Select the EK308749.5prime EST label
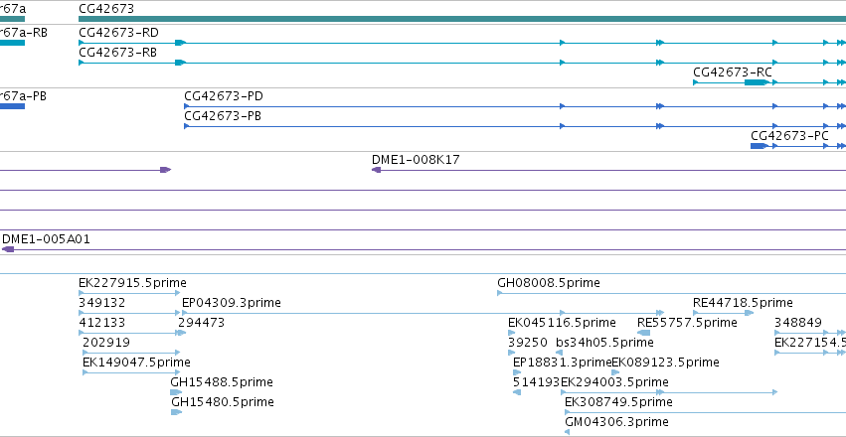Viewport: 846px width, 437px height. (x=618, y=402)
